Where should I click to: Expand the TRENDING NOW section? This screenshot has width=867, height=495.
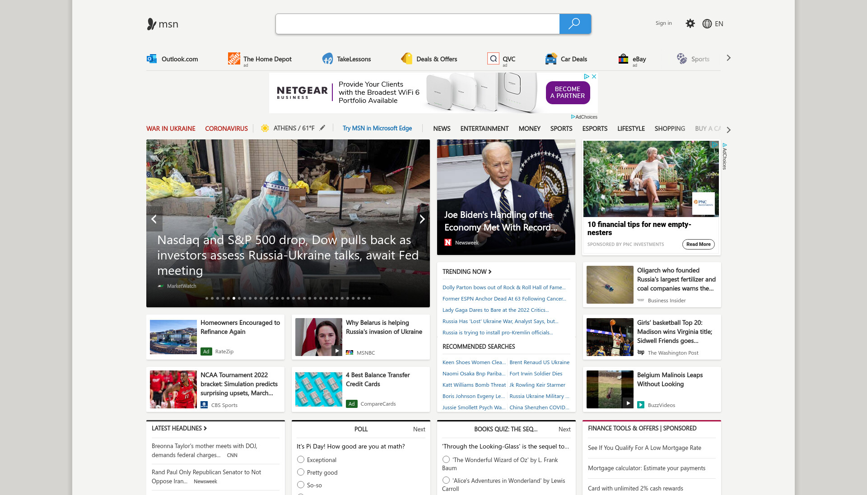467,272
